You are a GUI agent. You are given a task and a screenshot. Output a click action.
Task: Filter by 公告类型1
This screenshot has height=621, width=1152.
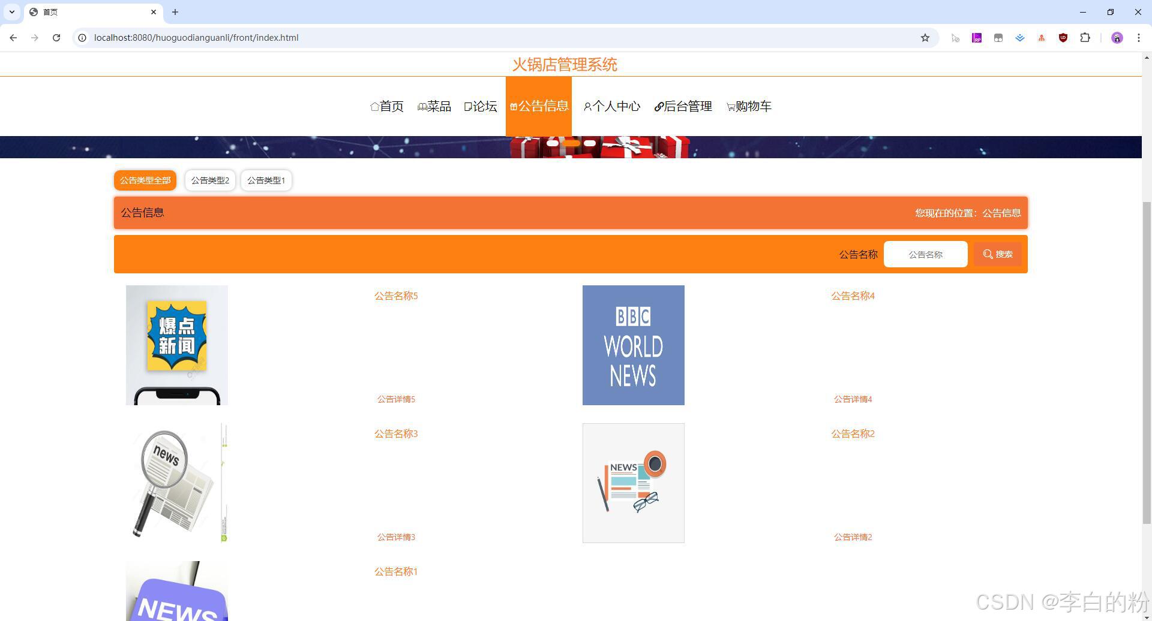pos(266,180)
